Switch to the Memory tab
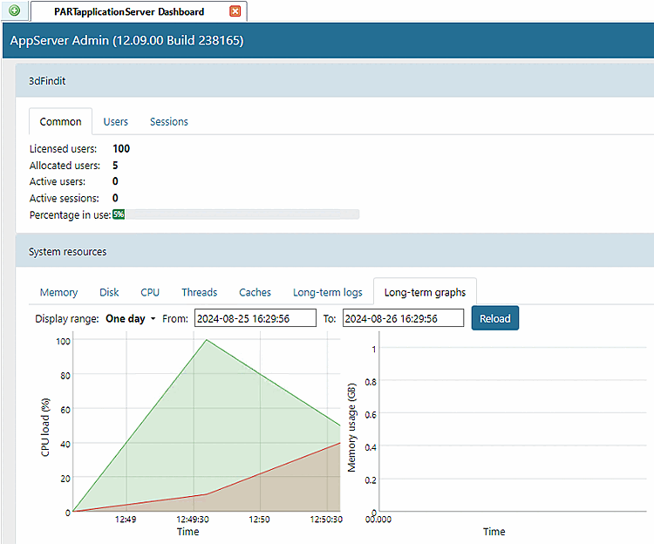The image size is (654, 544). [x=58, y=292]
